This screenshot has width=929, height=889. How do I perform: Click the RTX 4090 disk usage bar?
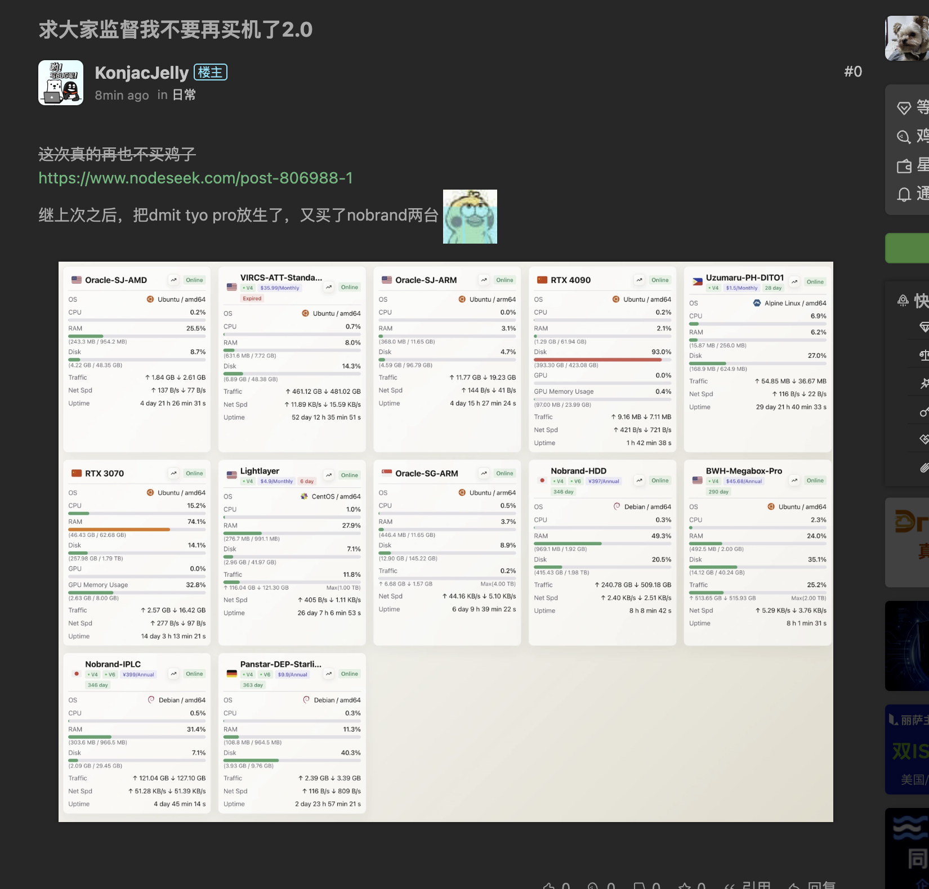[602, 360]
